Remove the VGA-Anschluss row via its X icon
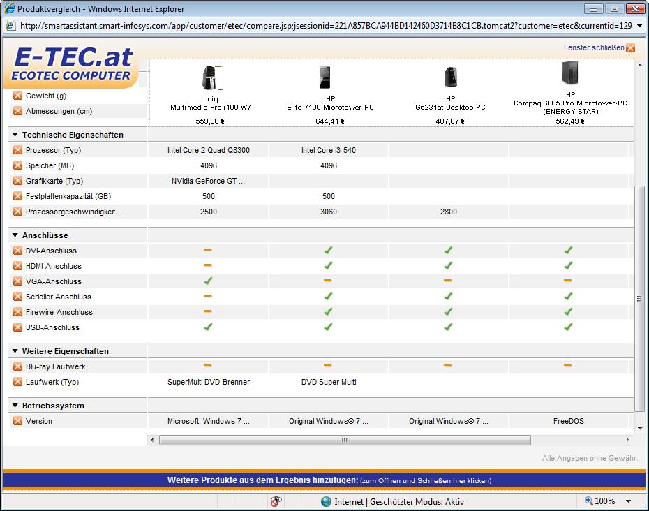649x511 pixels. pyautogui.click(x=17, y=281)
